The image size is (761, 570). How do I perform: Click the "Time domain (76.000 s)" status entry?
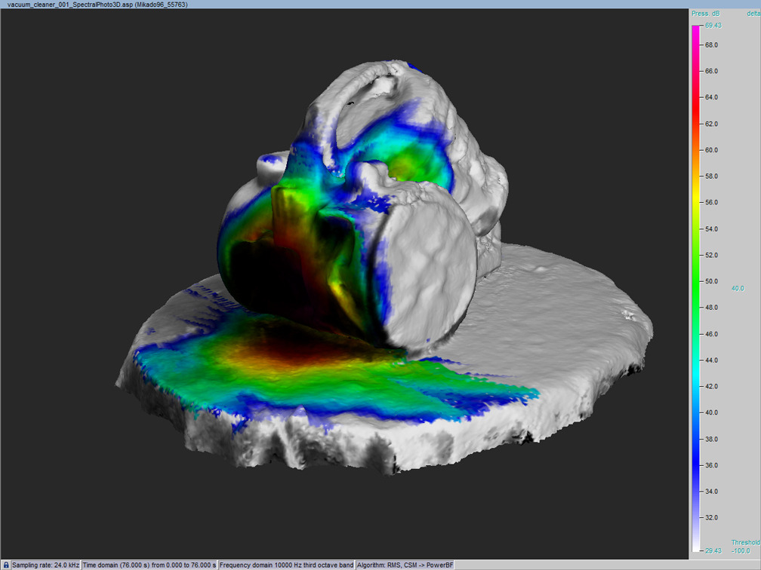tap(149, 565)
